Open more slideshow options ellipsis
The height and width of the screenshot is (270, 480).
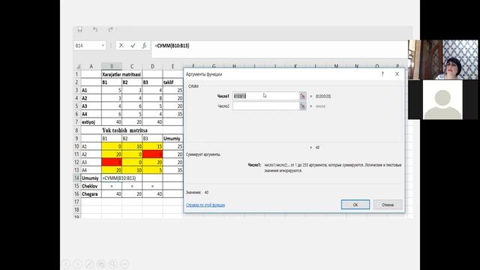pos(124,264)
